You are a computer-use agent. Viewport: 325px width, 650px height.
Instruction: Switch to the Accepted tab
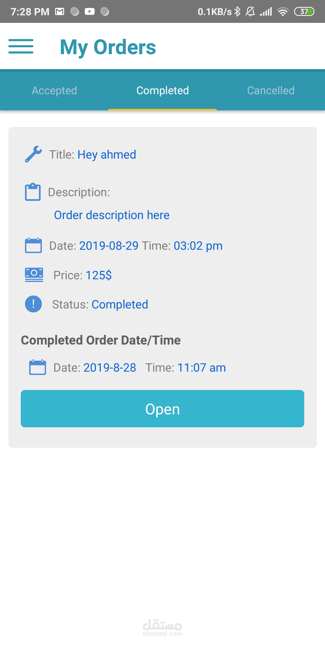(x=54, y=90)
